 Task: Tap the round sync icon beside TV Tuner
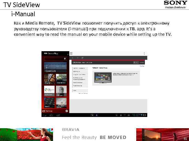coord(67,111)
